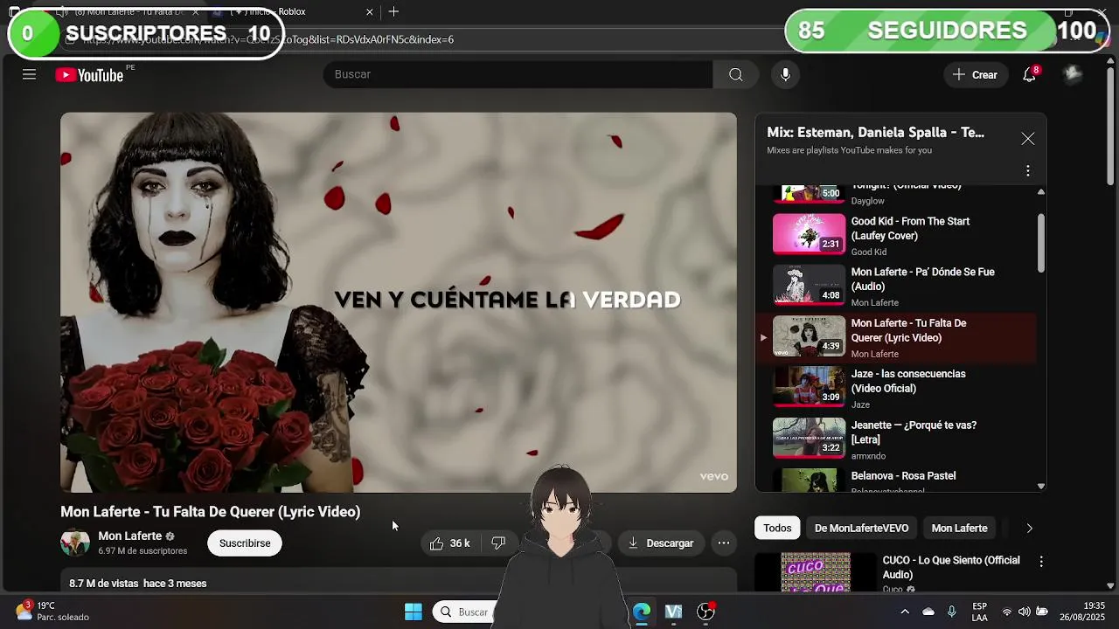The height and width of the screenshot is (629, 1119).
Task: Click the playlist panel scrollbar thumb
Action: pyautogui.click(x=1040, y=242)
